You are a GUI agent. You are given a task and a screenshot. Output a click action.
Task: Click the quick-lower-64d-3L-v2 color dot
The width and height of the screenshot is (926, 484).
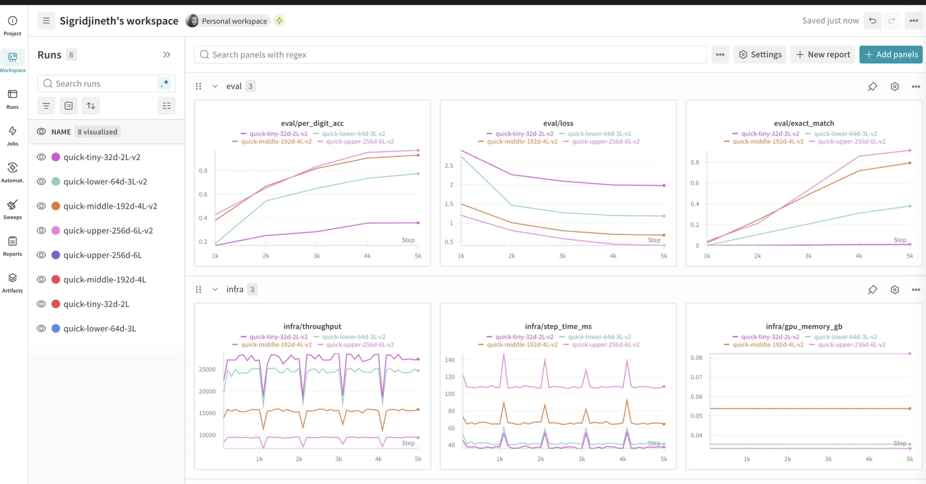point(56,181)
